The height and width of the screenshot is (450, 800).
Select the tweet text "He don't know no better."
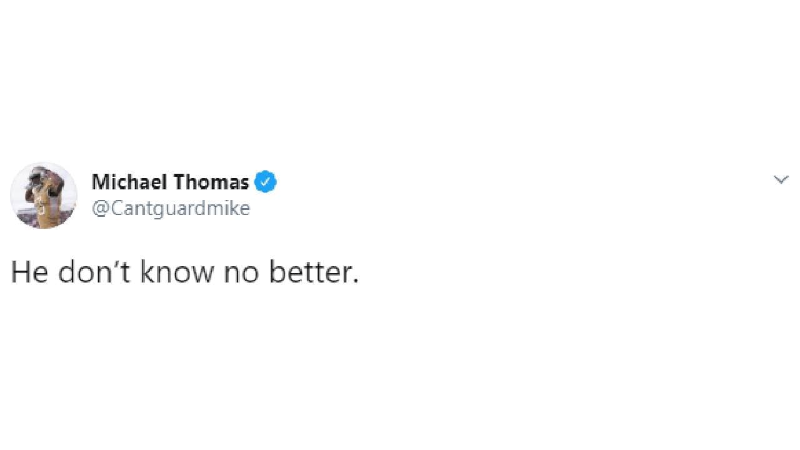point(185,272)
